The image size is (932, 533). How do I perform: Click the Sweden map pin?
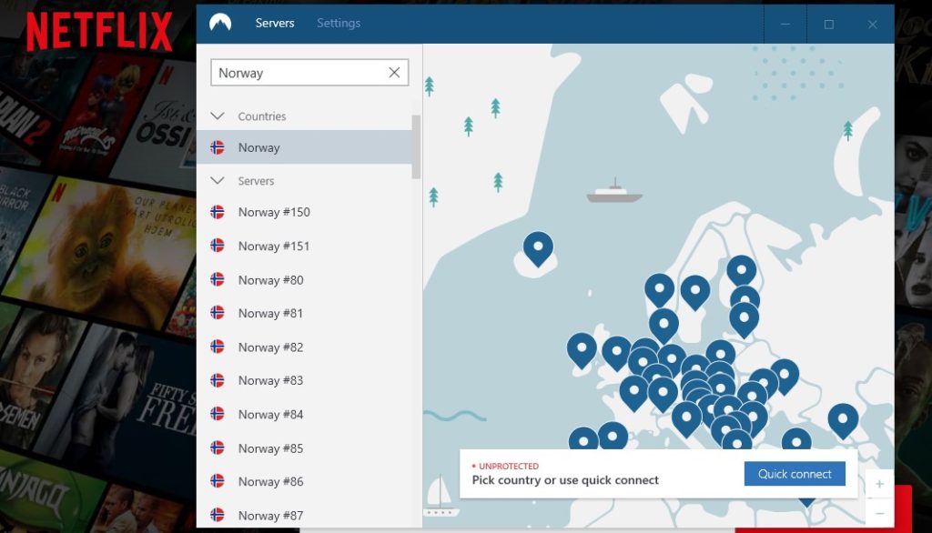click(694, 292)
